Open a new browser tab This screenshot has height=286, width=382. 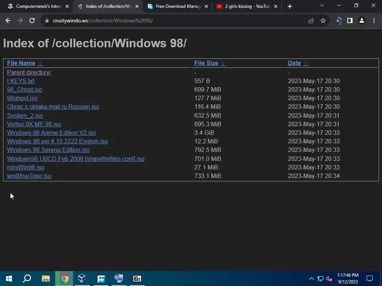coord(289,6)
